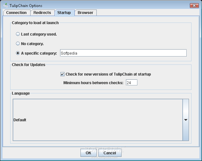Click the Default language selection box
This screenshot has width=202, height=161.
tap(97, 120)
